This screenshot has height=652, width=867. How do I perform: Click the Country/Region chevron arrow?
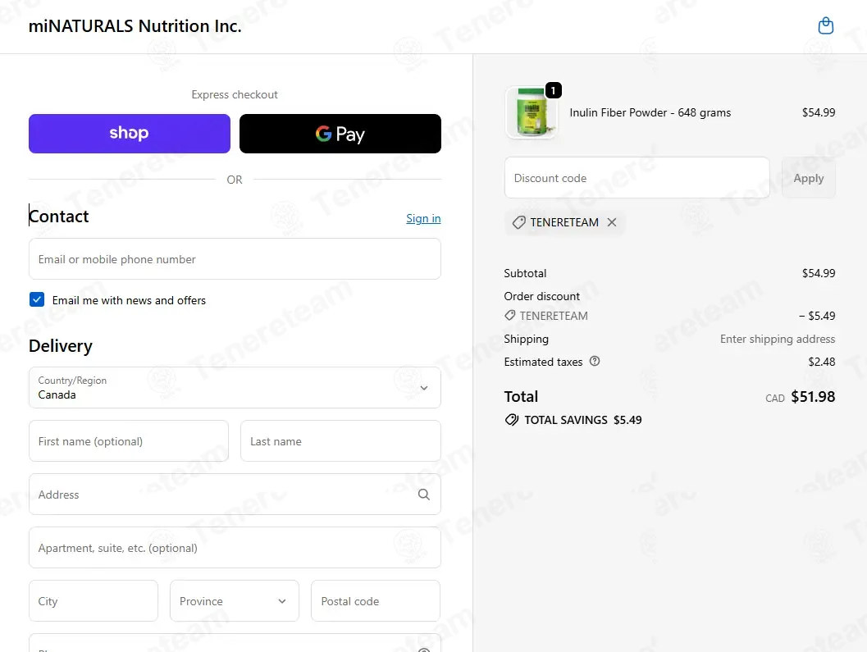pos(423,388)
